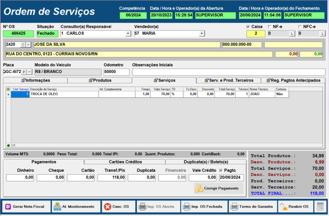
Task: Click the payment date field 20/06/2024
Action: click(231, 177)
